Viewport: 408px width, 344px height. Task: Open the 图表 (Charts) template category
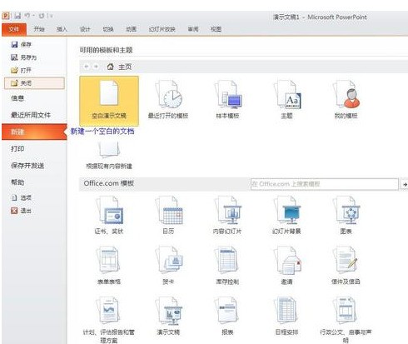pyautogui.click(x=346, y=215)
